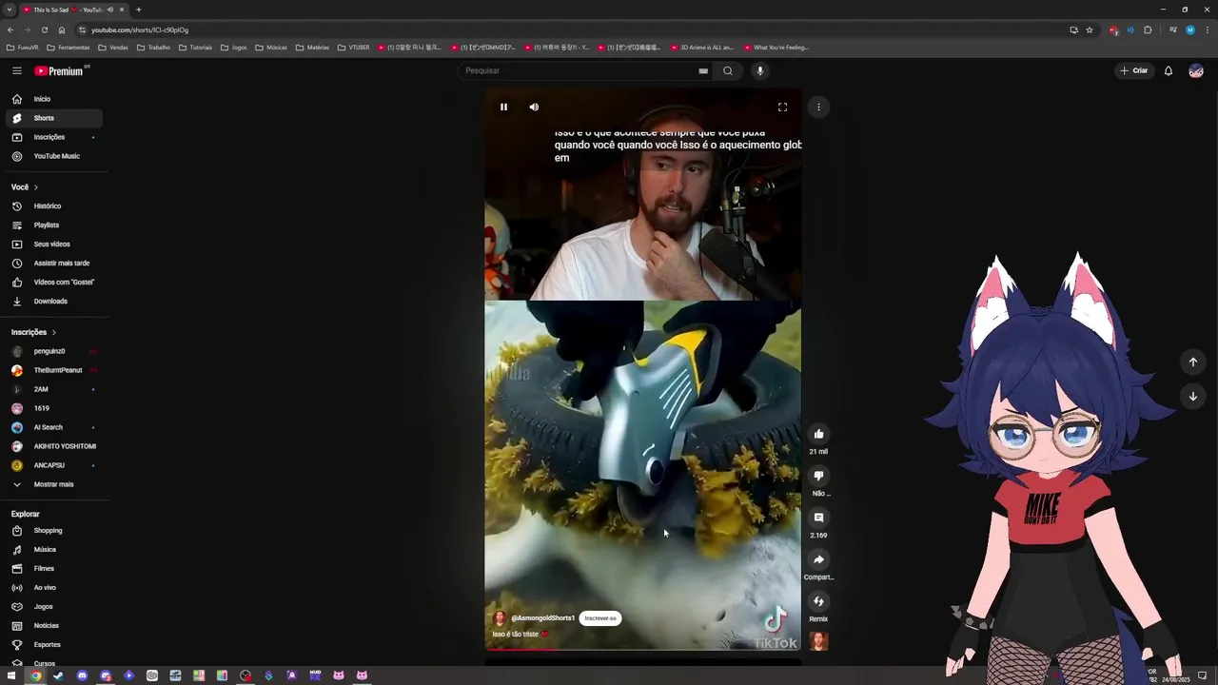Open the on-screen keyboard icon in search
This screenshot has width=1218, height=685.
point(703,70)
